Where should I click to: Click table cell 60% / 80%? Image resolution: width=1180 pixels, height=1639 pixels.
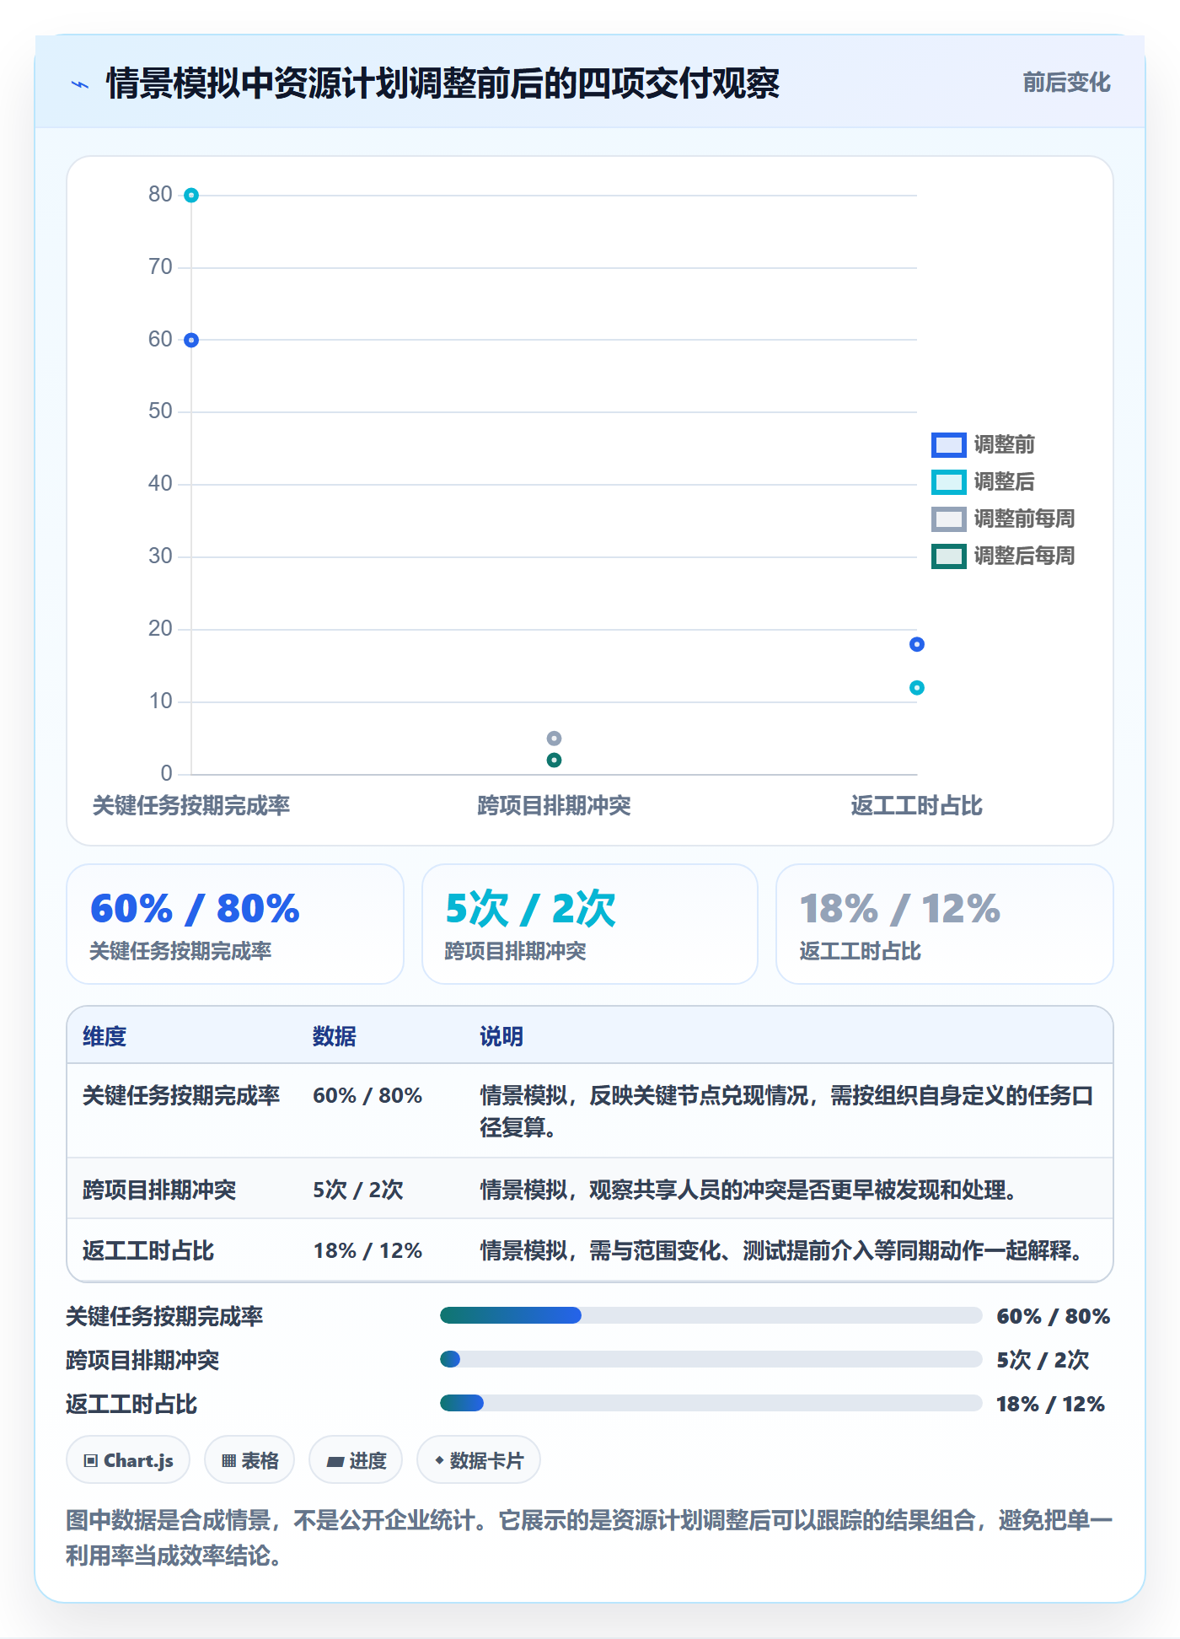point(367,1095)
